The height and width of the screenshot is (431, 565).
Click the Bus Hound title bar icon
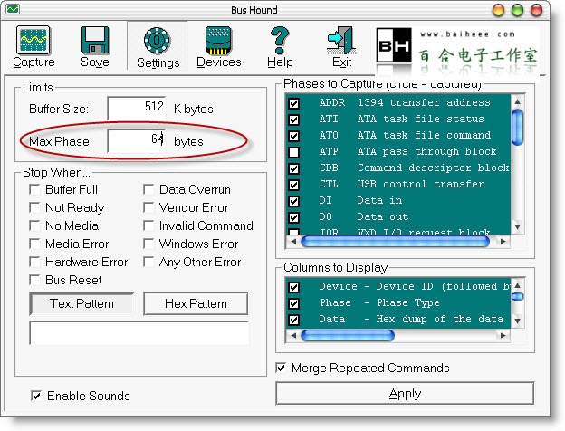(13, 9)
